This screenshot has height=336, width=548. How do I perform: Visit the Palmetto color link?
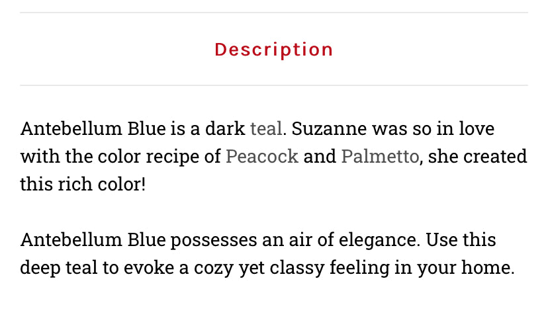point(380,157)
